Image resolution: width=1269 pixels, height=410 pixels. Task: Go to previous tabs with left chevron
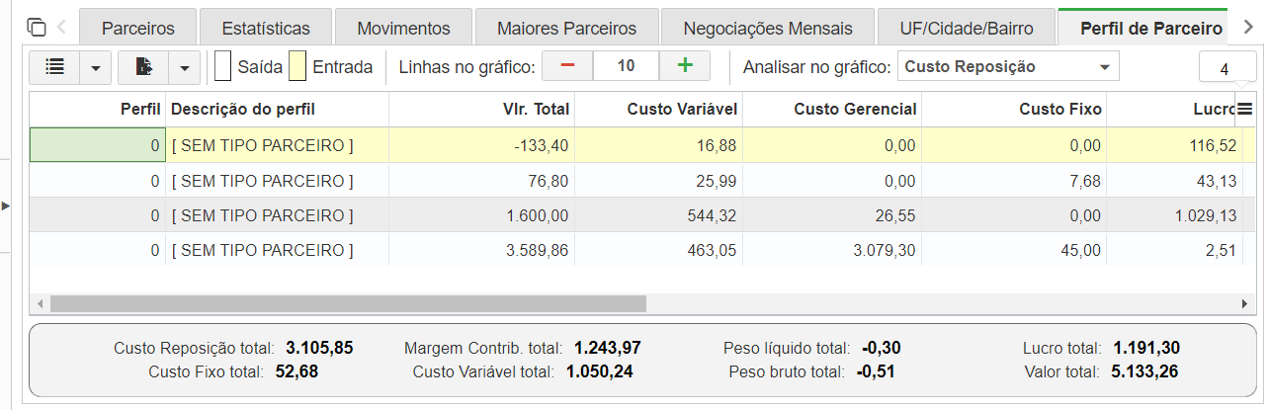pos(62,27)
